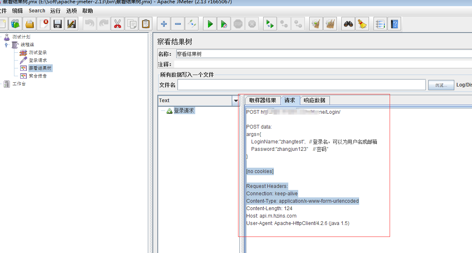Click the Paste clipboard toolbar icon

pyautogui.click(x=146, y=24)
